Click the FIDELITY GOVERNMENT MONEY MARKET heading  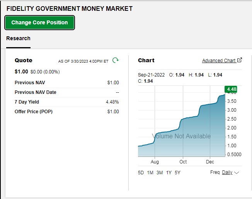pos(70,9)
